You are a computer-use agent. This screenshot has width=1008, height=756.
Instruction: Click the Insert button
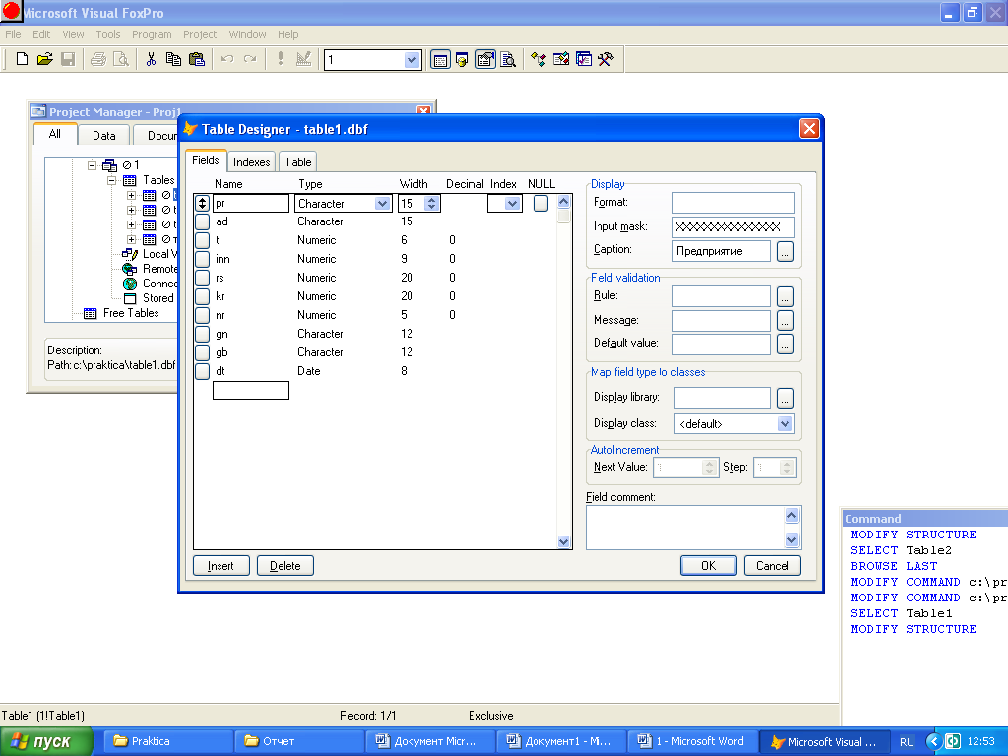[x=221, y=566]
